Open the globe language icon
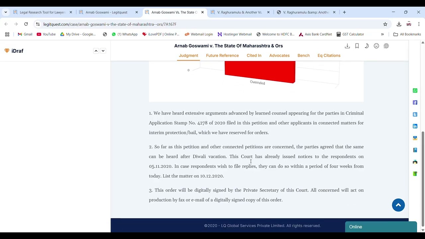 [386, 46]
